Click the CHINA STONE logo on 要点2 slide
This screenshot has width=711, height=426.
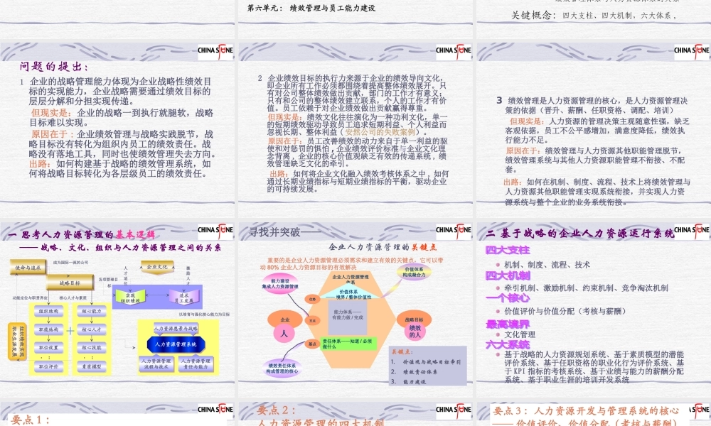(x=454, y=409)
